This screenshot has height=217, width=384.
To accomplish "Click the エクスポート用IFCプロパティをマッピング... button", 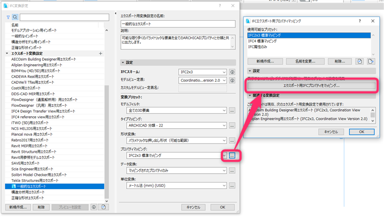I will click(311, 85).
